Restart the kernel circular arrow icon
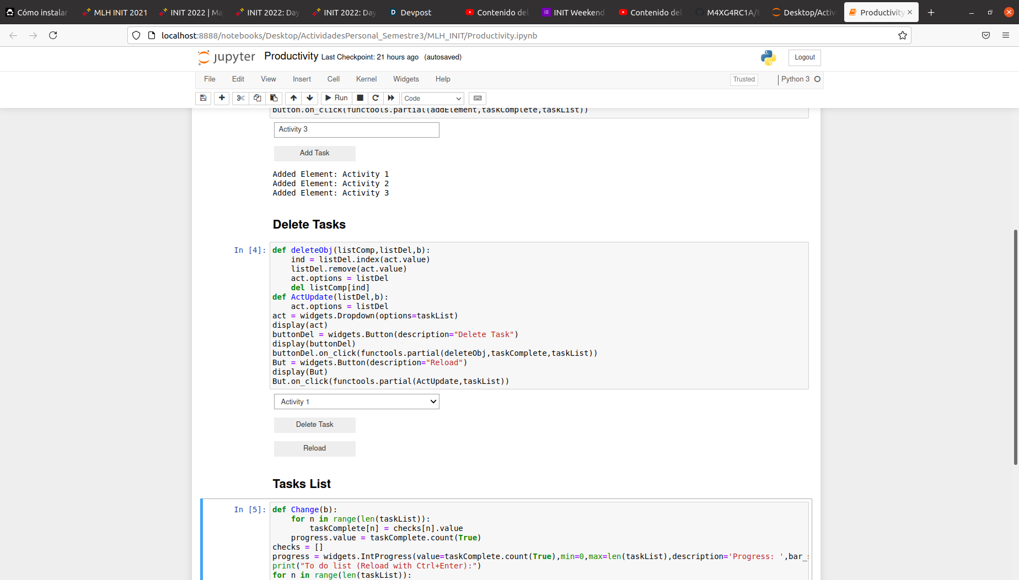This screenshot has height=580, width=1019. click(376, 98)
